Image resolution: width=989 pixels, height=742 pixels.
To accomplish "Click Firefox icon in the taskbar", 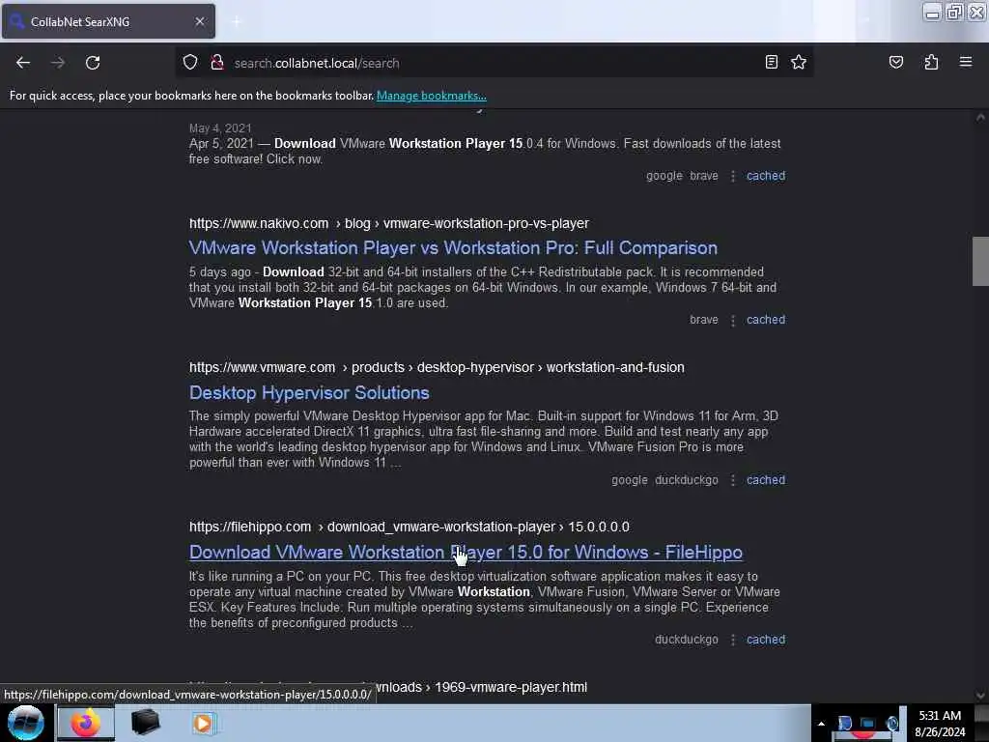I will (x=86, y=723).
